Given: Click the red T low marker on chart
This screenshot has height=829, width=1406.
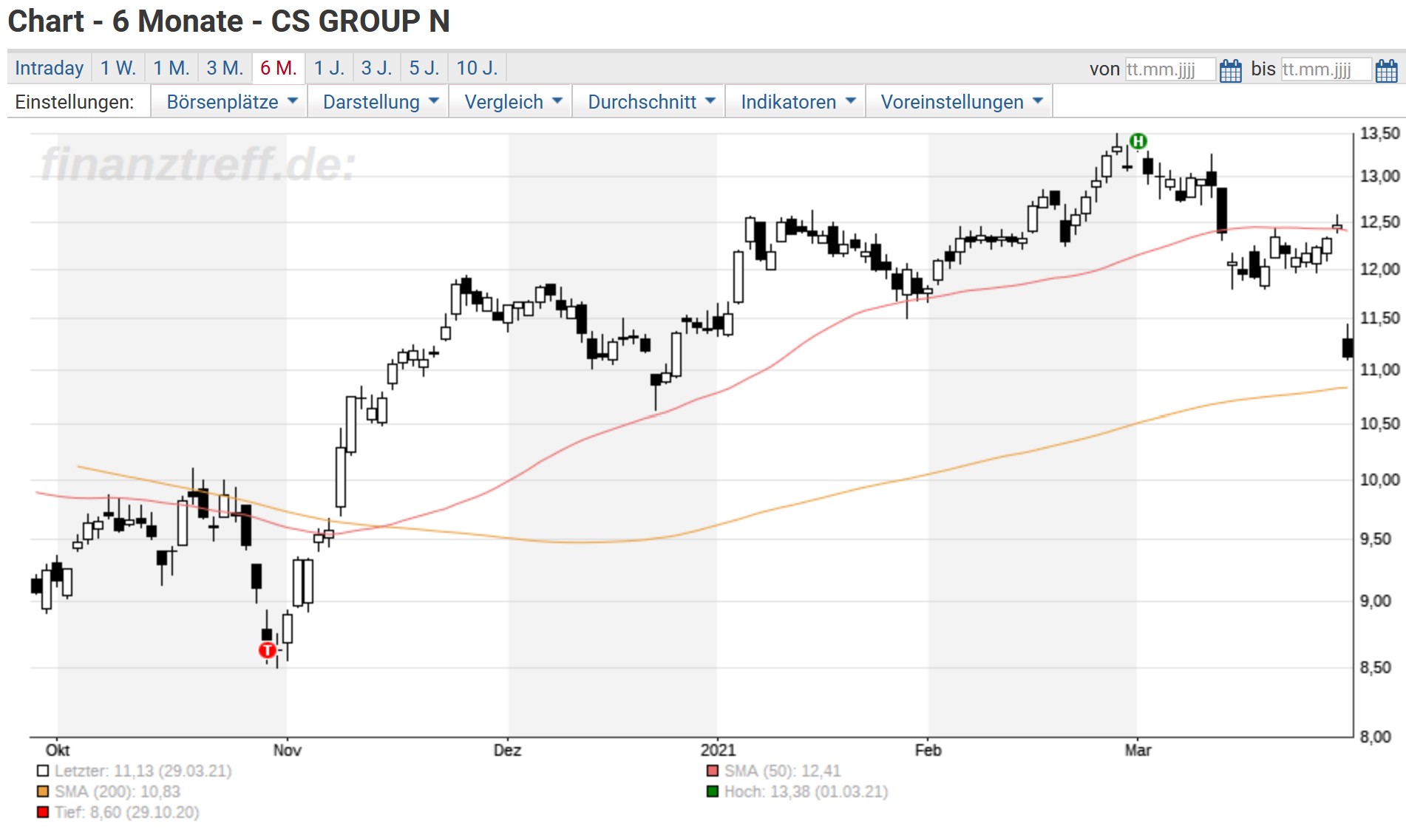Looking at the screenshot, I should (267, 650).
